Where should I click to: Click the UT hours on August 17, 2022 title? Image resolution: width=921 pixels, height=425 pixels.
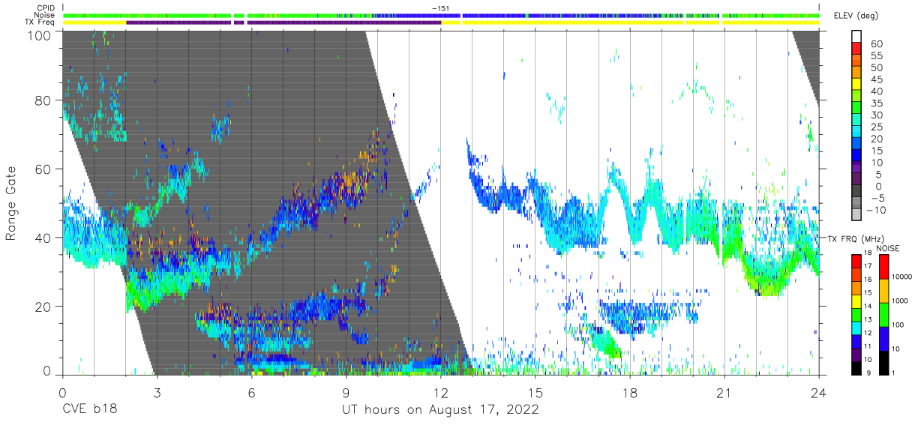coord(440,410)
